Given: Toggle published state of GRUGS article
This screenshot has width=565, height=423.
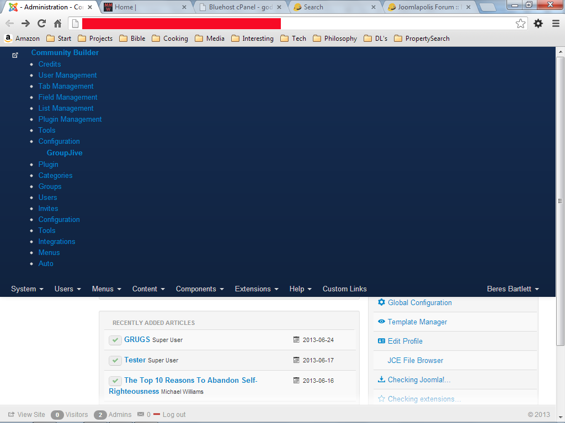Looking at the screenshot, I should coord(115,340).
